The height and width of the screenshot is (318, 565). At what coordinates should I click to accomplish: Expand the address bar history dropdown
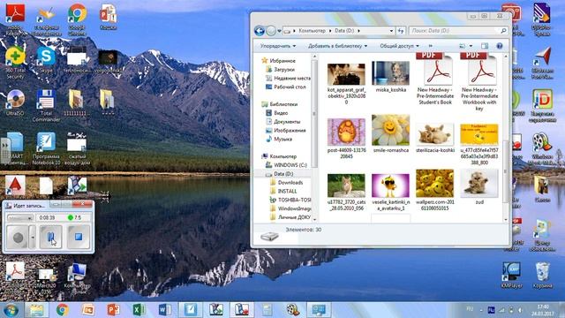pyautogui.click(x=391, y=31)
